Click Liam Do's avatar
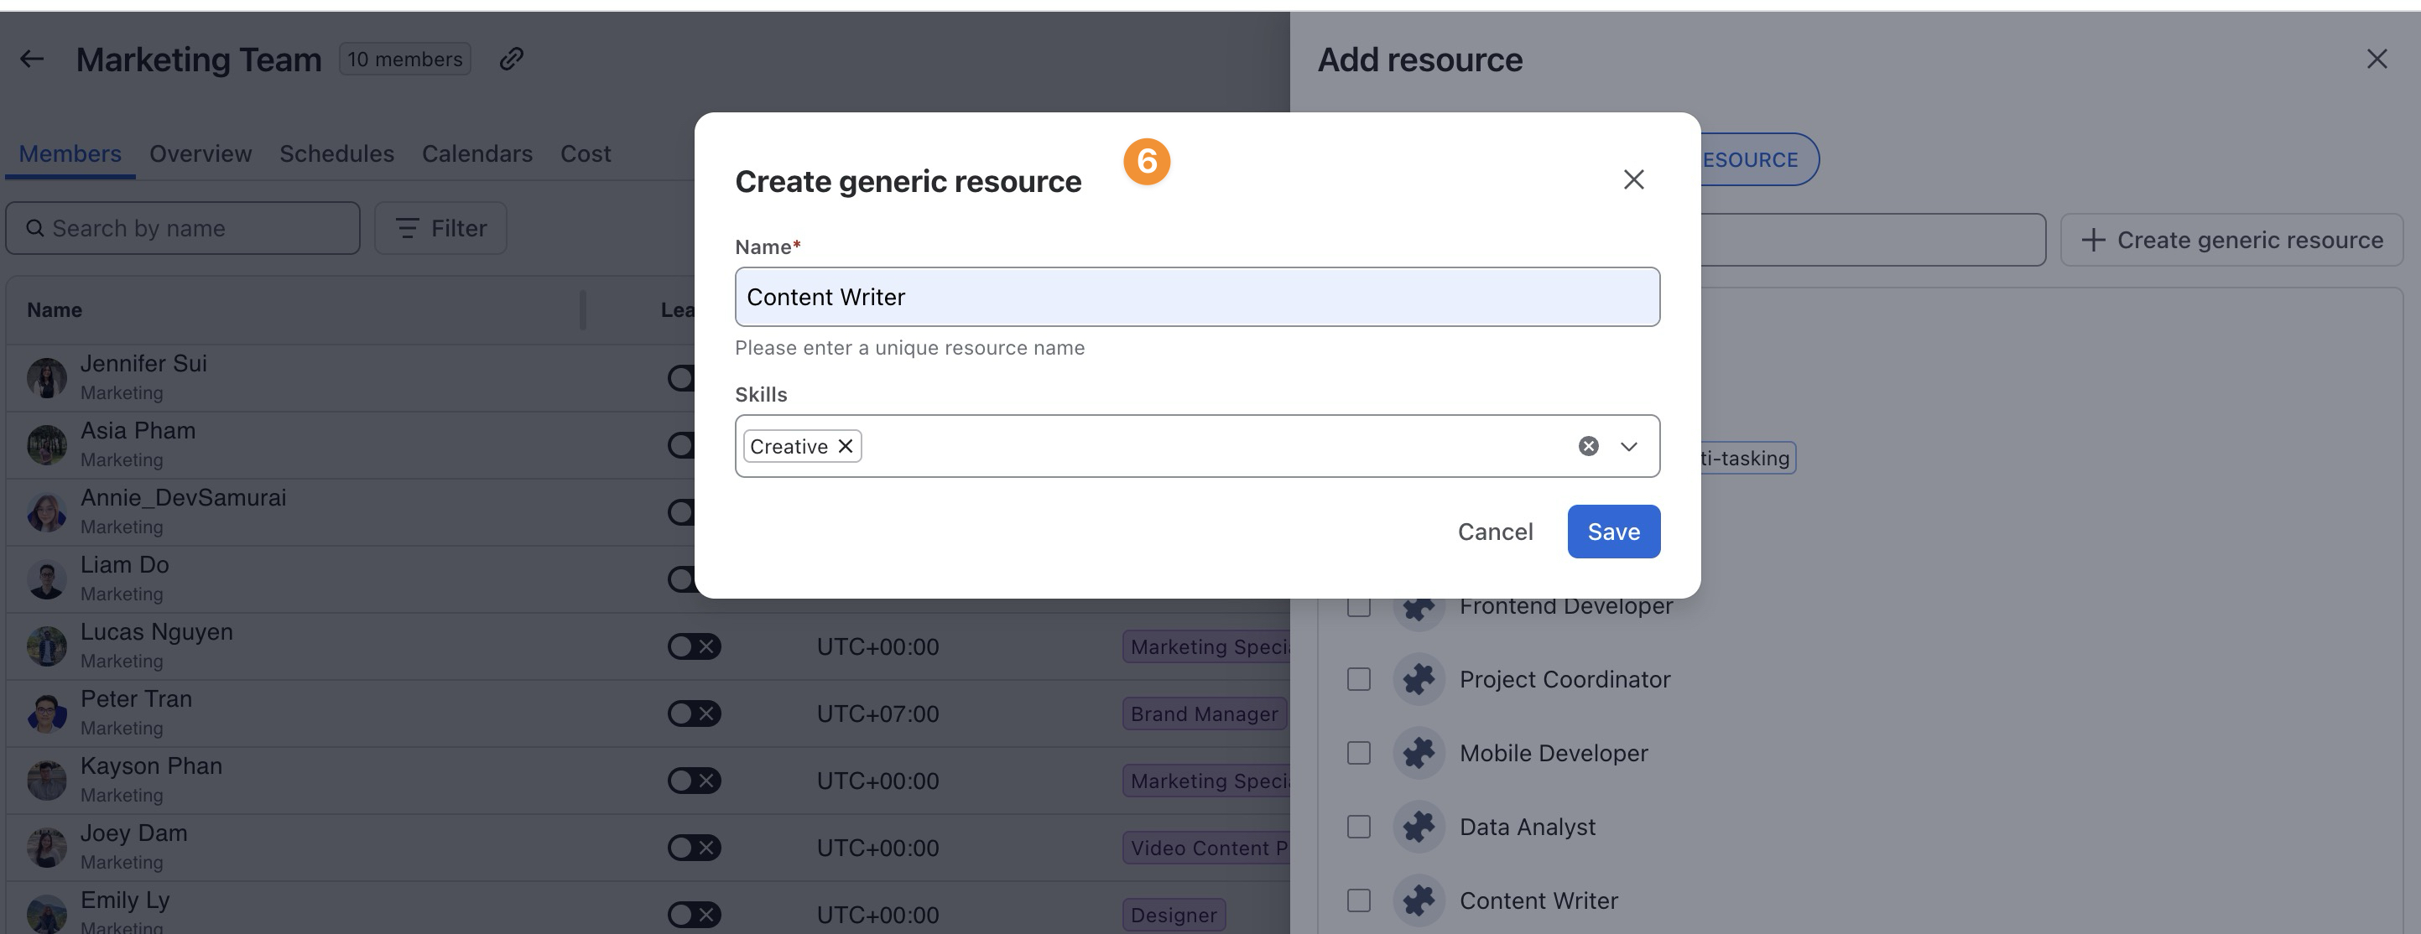 [47, 579]
